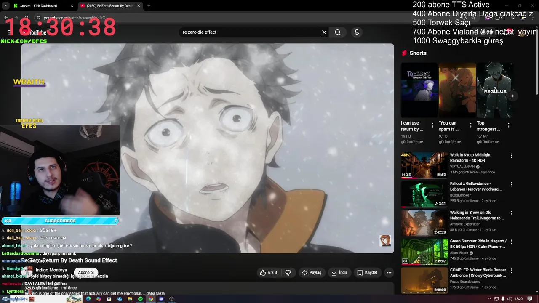Open options for 'You can spam it' short
The image size is (539, 303).
click(470, 125)
